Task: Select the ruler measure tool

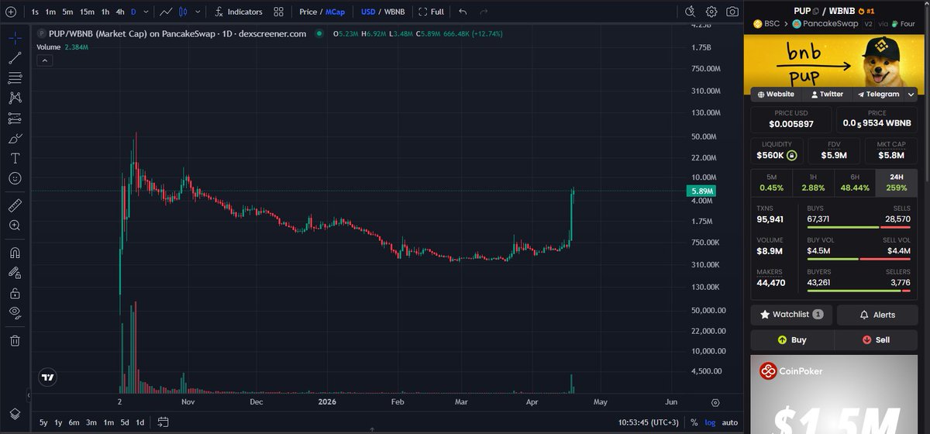Action: coord(15,205)
